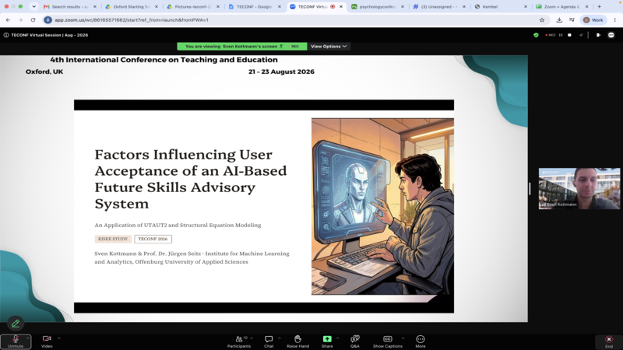Expand the View Options dropdown
This screenshot has height=350, width=623.
point(329,47)
